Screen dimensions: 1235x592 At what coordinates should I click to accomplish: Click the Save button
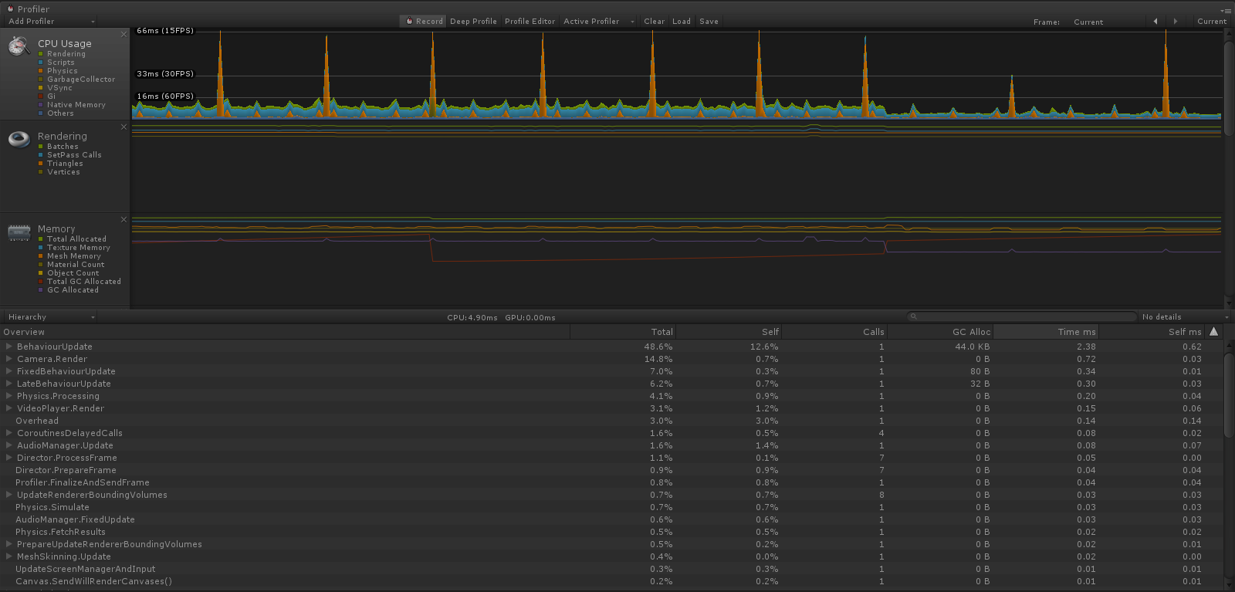click(709, 22)
